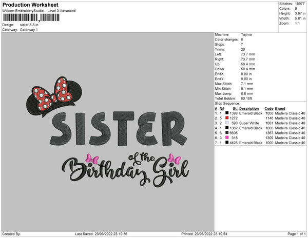
Task: Click the 'Max Jump' value '6.8 mm'
Action: tap(247, 93)
